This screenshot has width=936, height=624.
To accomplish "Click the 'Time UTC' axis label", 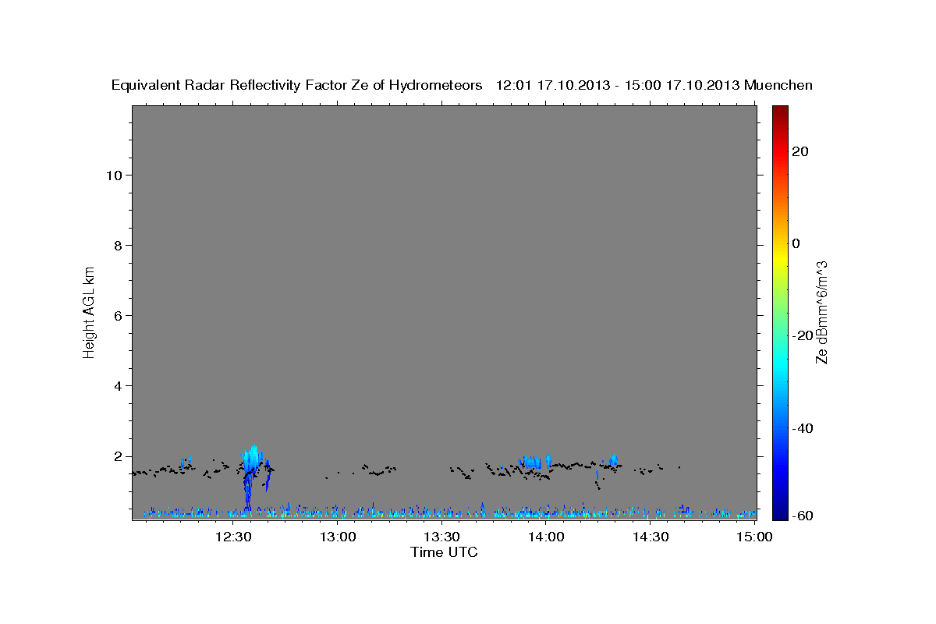I will [444, 552].
